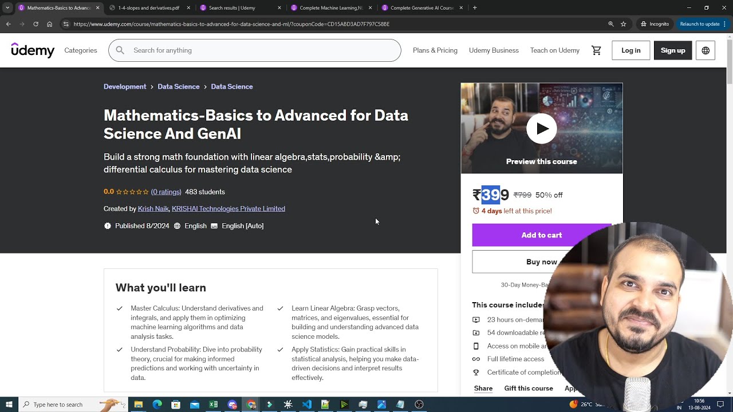Click the language globe icon
Image resolution: width=733 pixels, height=412 pixels.
(x=706, y=50)
